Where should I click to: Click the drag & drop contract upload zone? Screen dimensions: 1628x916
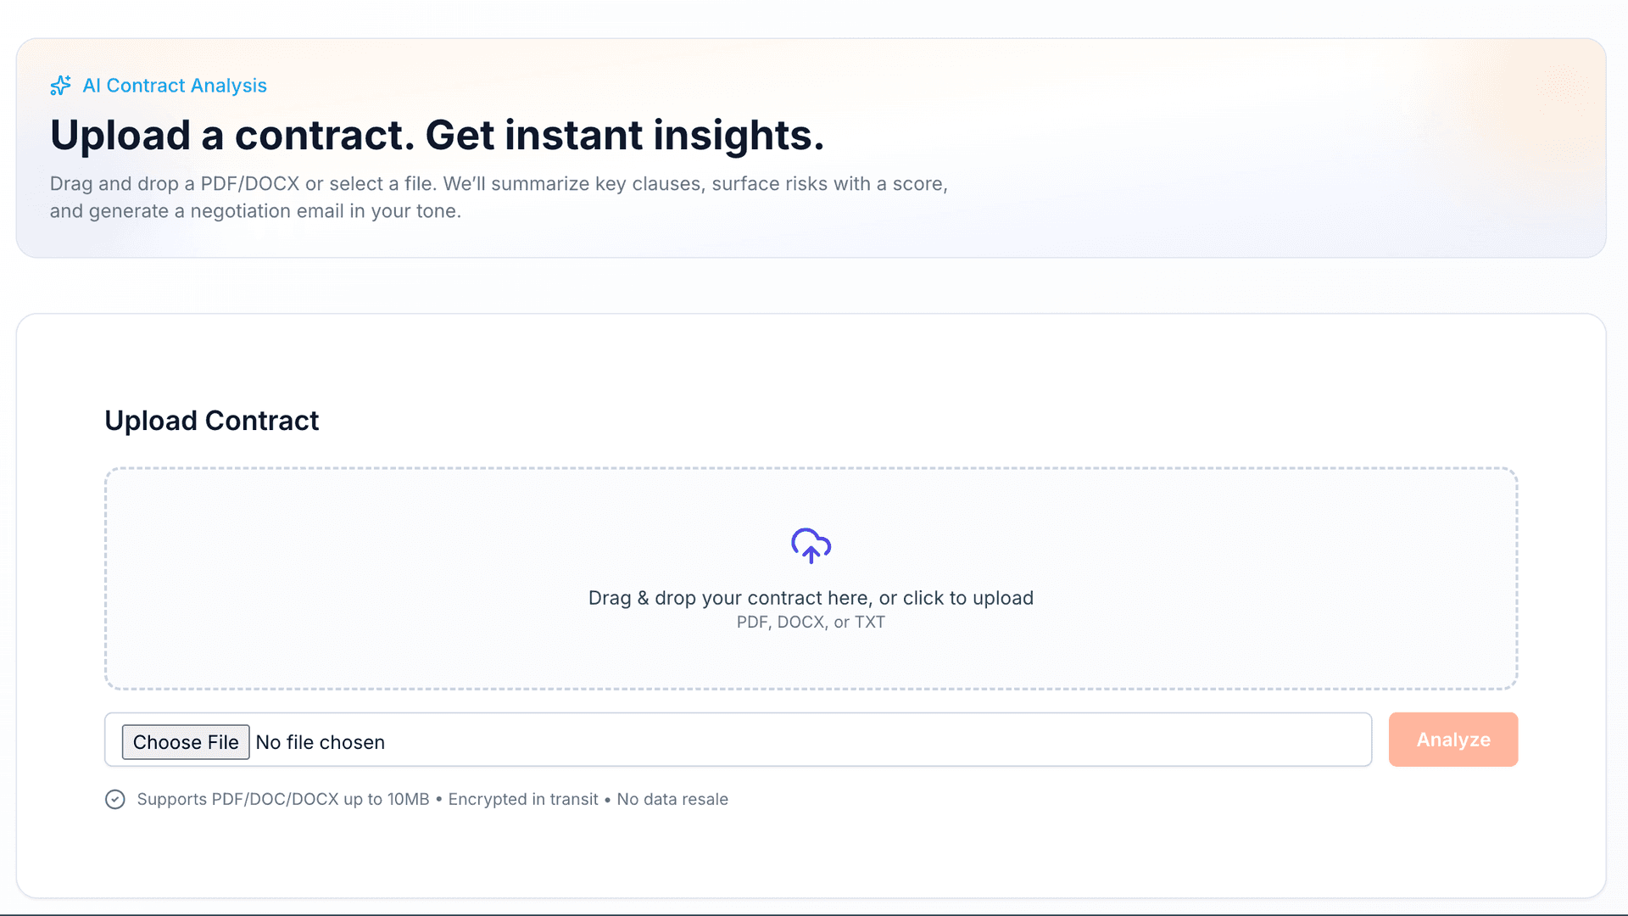811,578
